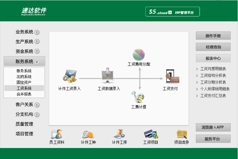This screenshot has width=238, height=159.
Task: Expand the 客户关系 chevron
Action: [37, 105]
